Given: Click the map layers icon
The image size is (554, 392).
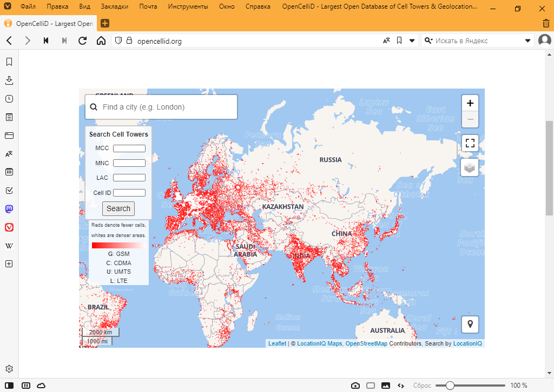Looking at the screenshot, I should click(x=470, y=167).
